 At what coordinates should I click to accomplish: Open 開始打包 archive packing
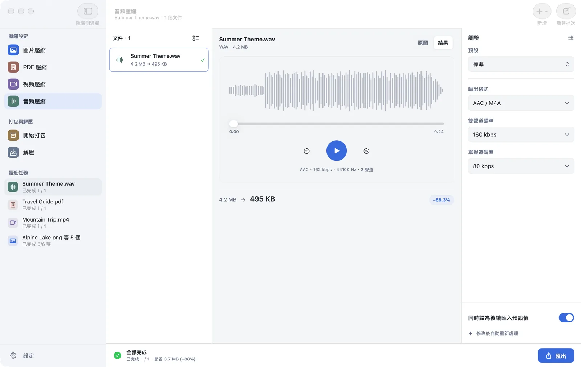point(53,135)
